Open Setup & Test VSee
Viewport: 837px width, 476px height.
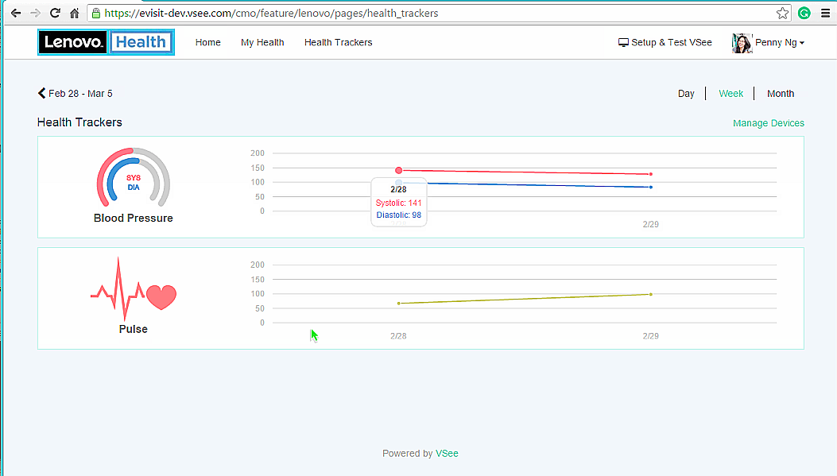click(665, 42)
